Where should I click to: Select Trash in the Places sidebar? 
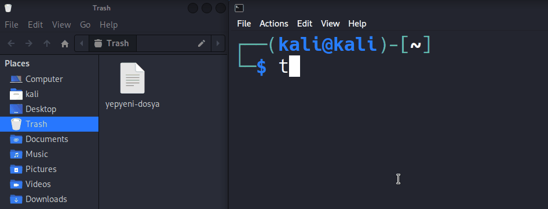(49, 124)
